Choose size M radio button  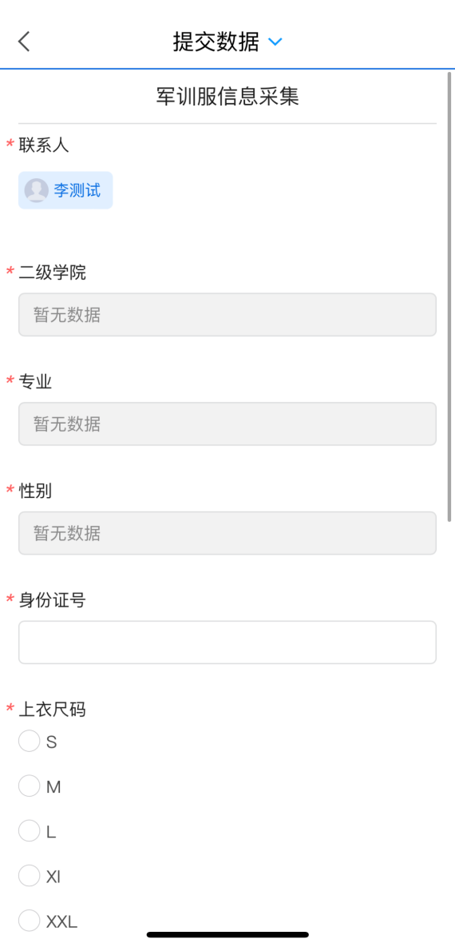point(29,786)
